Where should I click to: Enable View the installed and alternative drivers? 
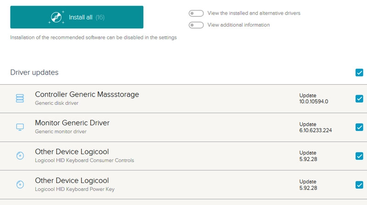tap(196, 13)
